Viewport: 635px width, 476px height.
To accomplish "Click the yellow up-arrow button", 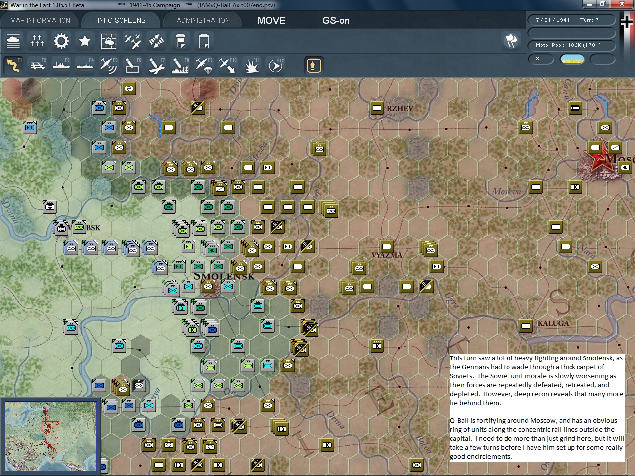I will [x=314, y=65].
